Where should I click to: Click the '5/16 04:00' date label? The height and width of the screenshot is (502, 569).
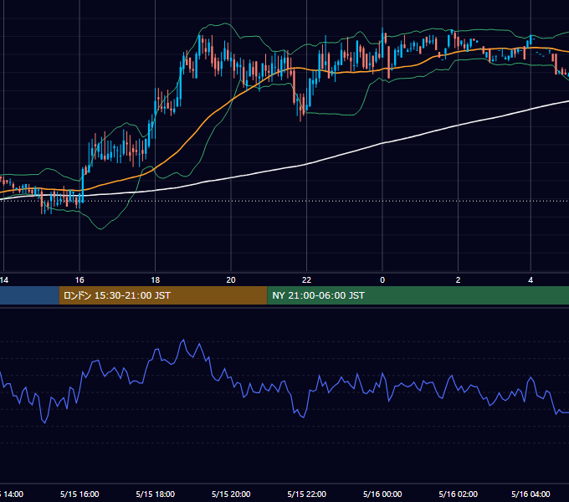[531, 494]
